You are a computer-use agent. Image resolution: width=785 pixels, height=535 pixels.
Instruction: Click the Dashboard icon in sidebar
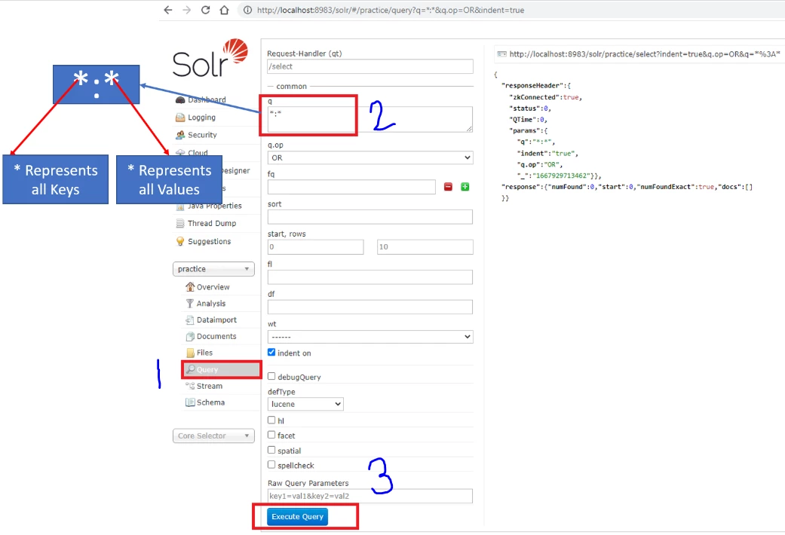[180, 100]
